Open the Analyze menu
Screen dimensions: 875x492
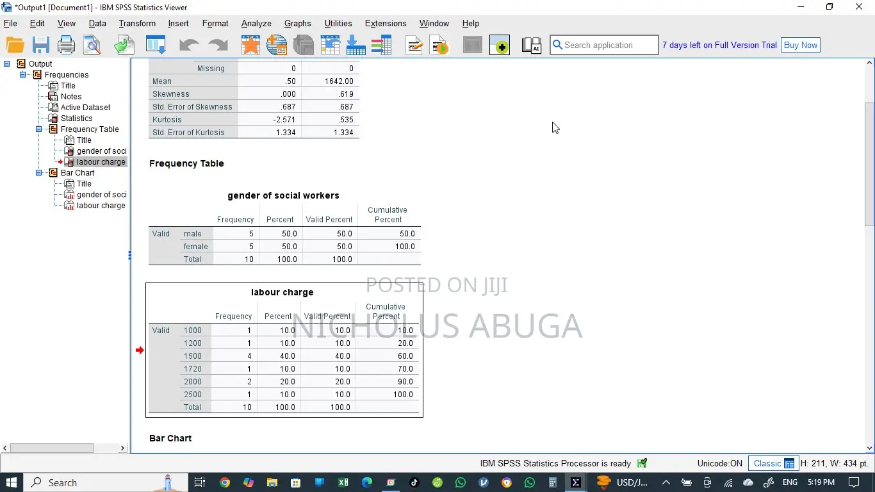256,23
